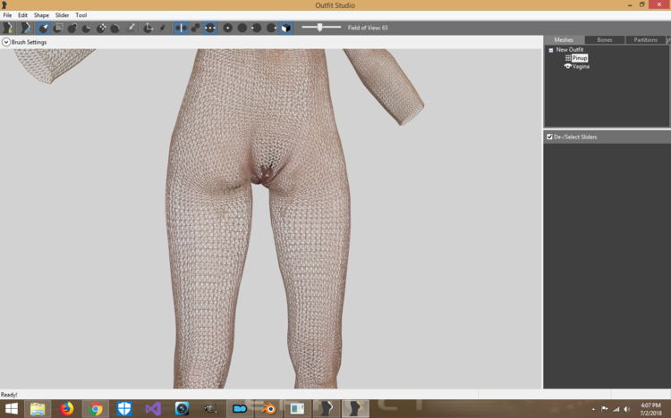Choose the plain circle brush preset

242,28
